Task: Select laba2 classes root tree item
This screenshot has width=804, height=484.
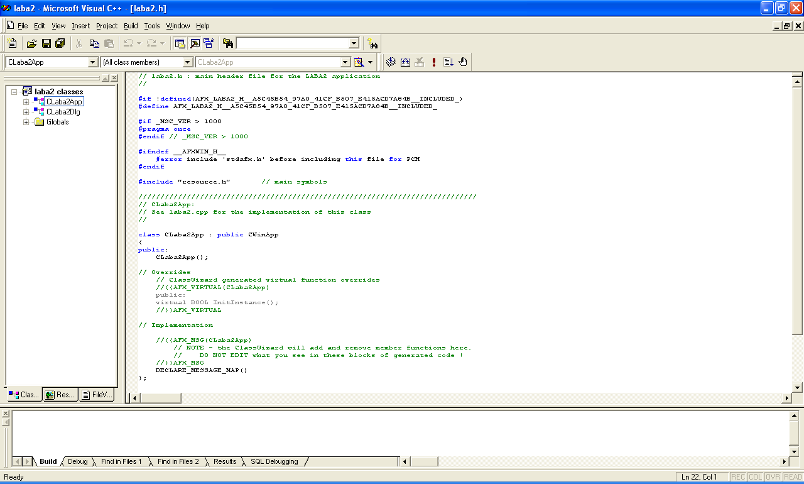Action: tap(58, 92)
